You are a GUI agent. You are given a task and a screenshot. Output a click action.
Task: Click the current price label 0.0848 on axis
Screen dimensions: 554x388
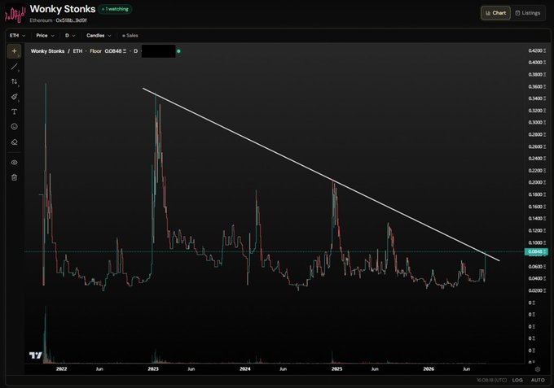(536, 251)
